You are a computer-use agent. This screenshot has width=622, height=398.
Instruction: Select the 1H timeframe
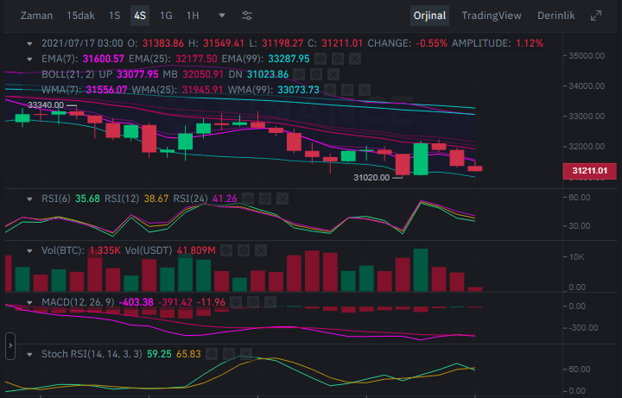193,16
